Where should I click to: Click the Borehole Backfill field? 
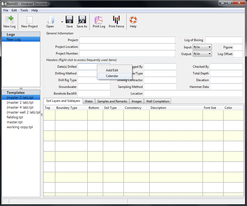tap(94, 94)
